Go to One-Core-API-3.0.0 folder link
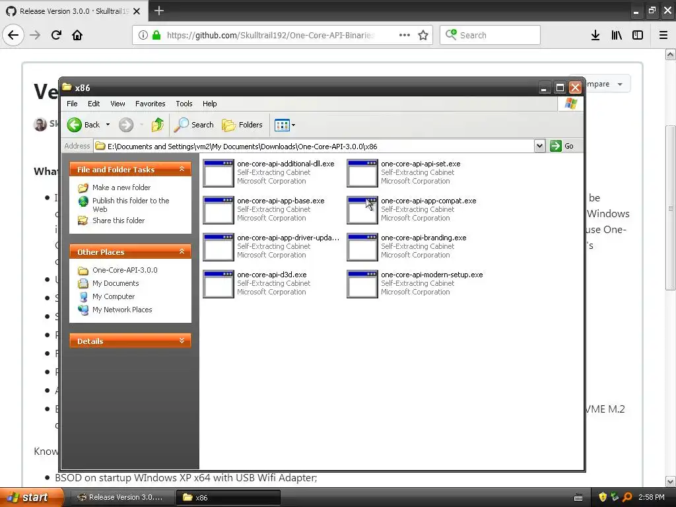The width and height of the screenshot is (676, 507). click(x=125, y=270)
